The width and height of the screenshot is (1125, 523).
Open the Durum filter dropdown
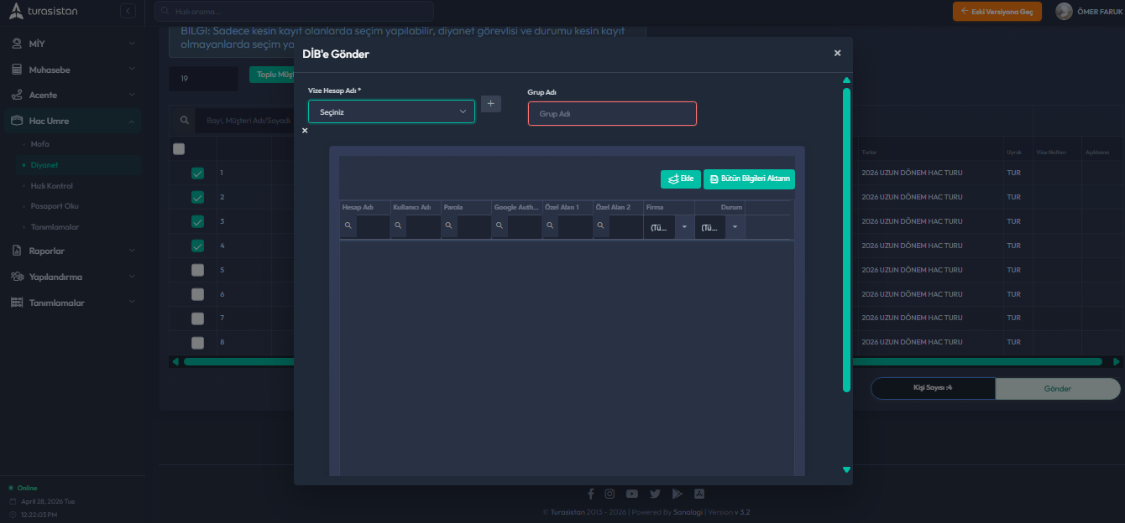pyautogui.click(x=735, y=227)
